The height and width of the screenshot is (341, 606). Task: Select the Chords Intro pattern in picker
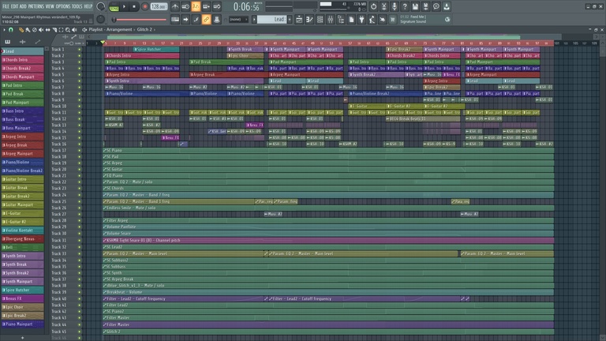coord(22,60)
